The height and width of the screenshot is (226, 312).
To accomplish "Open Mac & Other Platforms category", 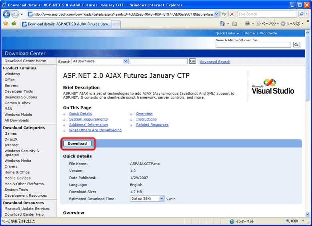I will (x=24, y=184).
